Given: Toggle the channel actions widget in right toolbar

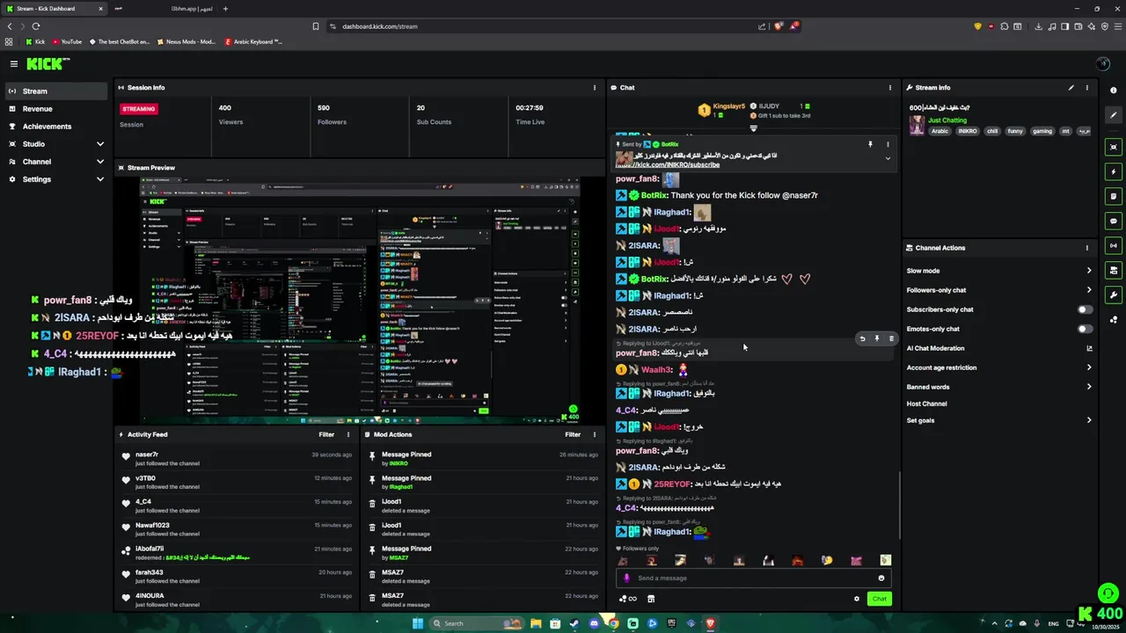Looking at the screenshot, I should coord(1114,270).
